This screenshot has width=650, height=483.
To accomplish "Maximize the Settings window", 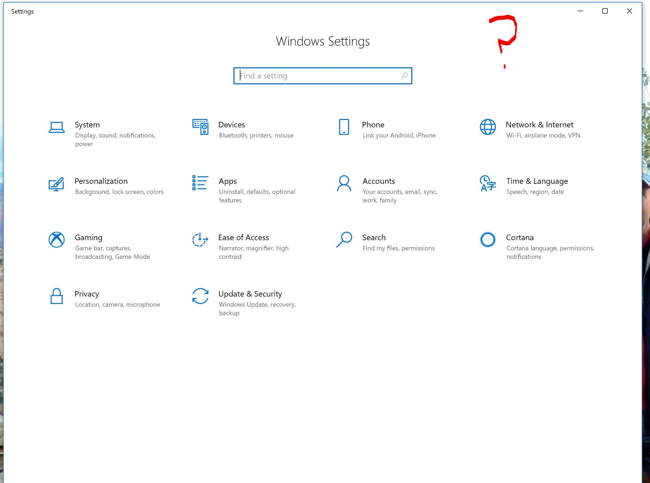I will coord(605,11).
